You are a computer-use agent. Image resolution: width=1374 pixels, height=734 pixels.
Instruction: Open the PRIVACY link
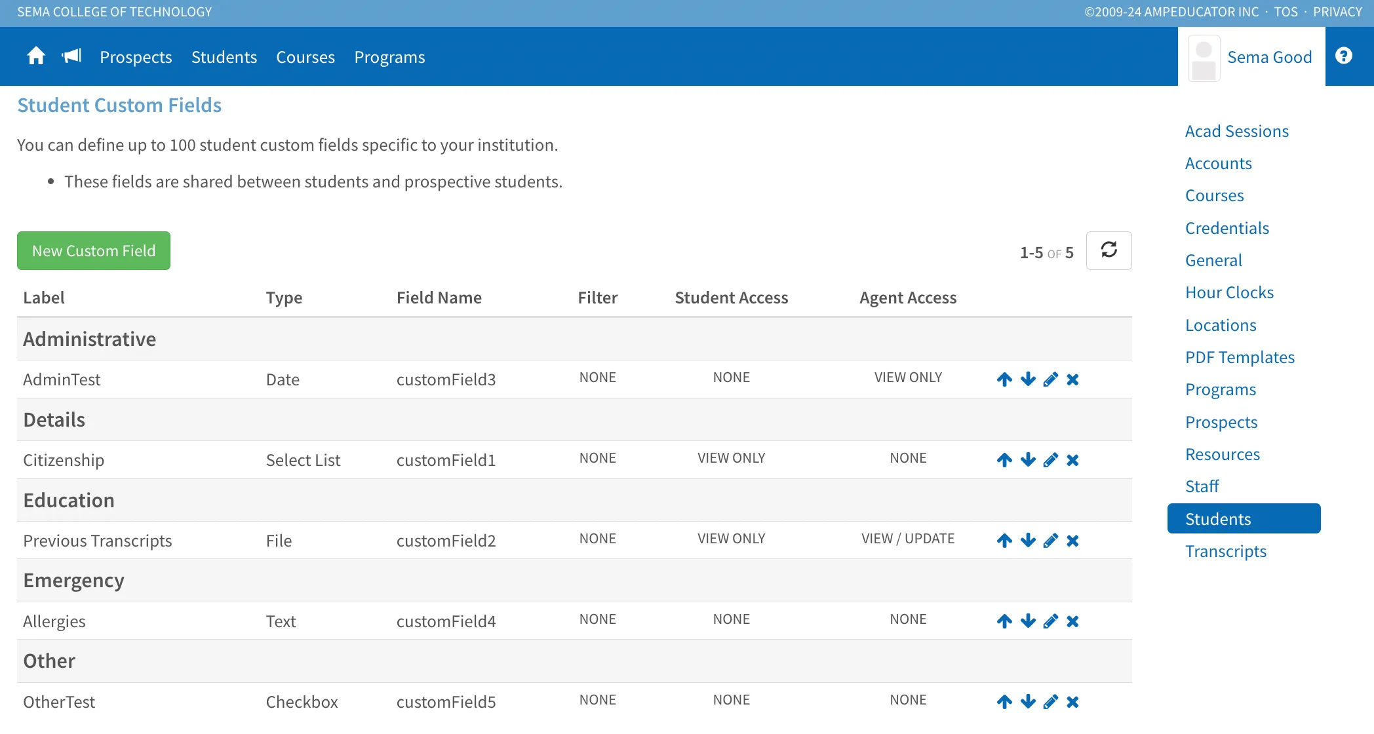click(x=1337, y=12)
